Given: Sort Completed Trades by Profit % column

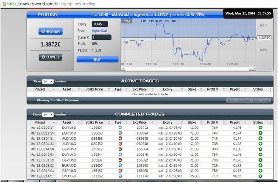Looking at the screenshot, I should coord(215,123).
